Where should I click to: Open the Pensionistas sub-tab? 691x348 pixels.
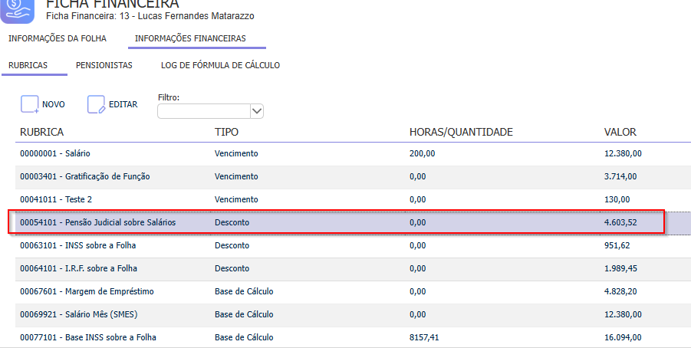104,65
